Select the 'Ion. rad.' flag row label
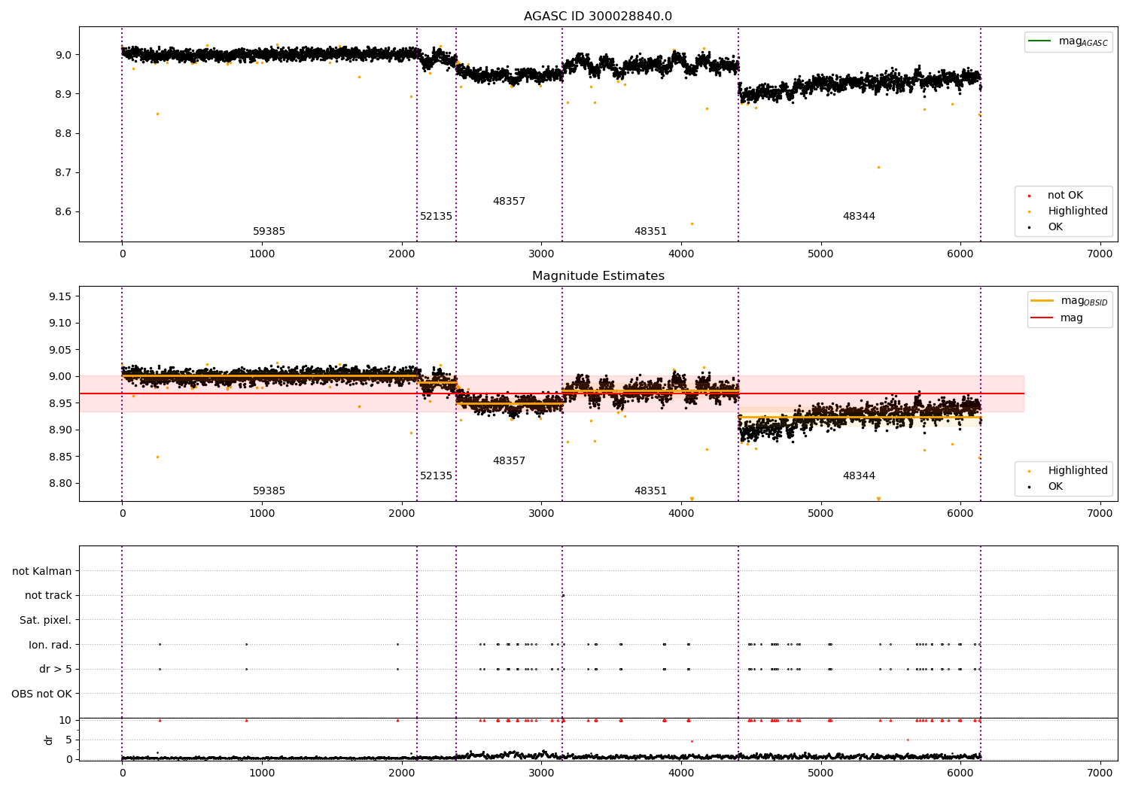 pos(50,645)
